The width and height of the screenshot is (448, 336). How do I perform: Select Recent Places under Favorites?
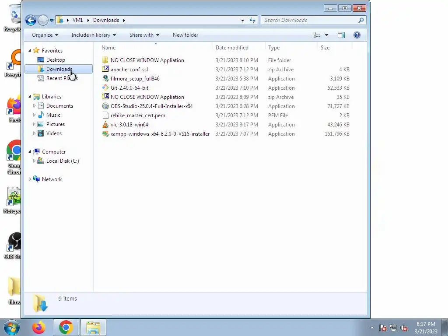(x=62, y=78)
